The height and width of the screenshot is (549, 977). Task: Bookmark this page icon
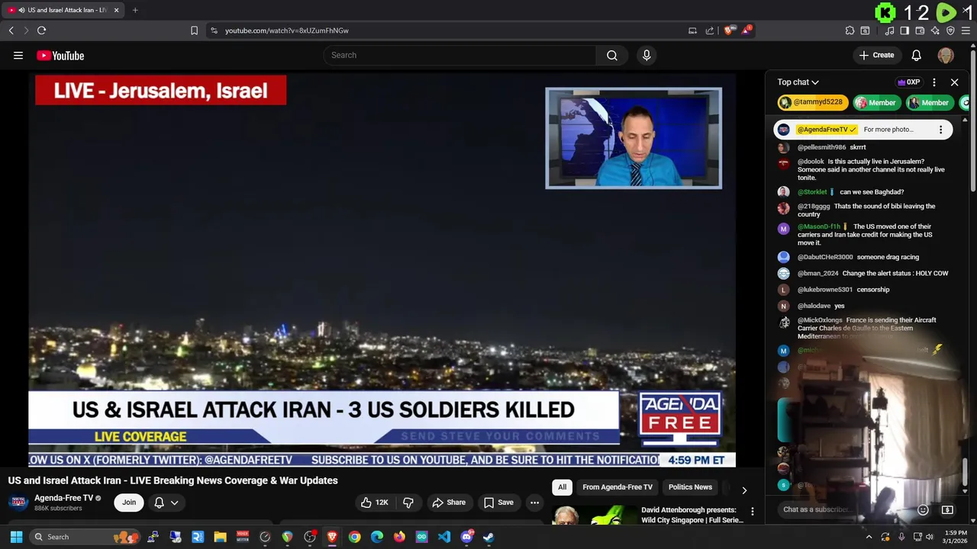[194, 30]
